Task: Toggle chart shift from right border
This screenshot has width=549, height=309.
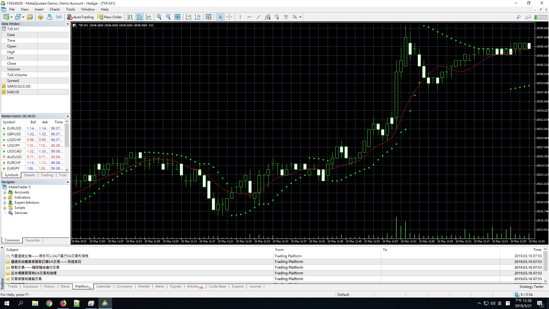Action: (198, 17)
